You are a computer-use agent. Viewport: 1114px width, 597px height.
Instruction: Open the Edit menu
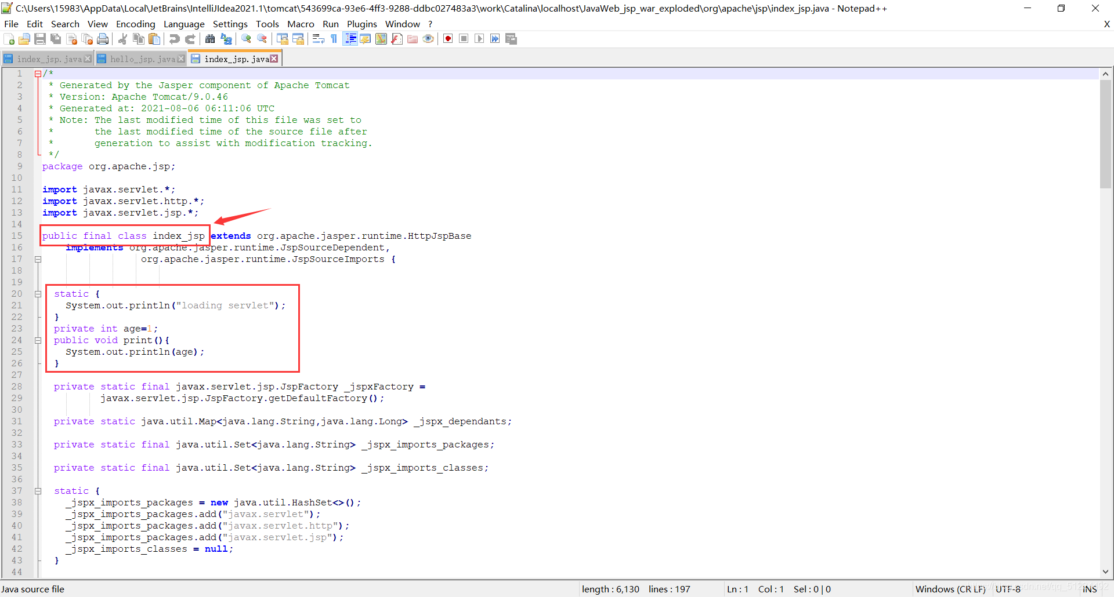click(x=35, y=24)
